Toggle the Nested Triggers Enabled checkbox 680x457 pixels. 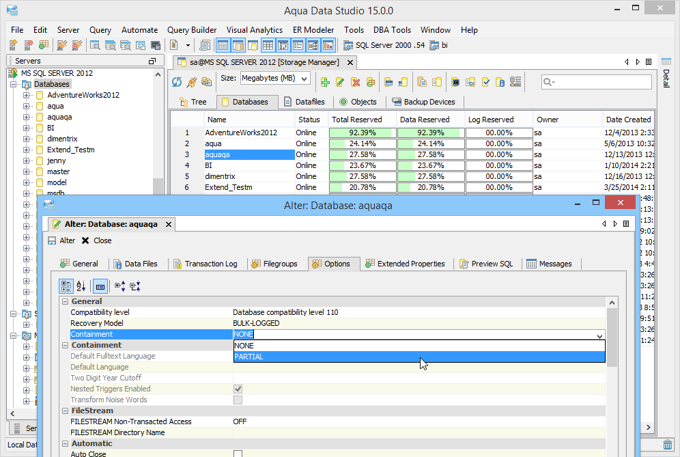(238, 389)
